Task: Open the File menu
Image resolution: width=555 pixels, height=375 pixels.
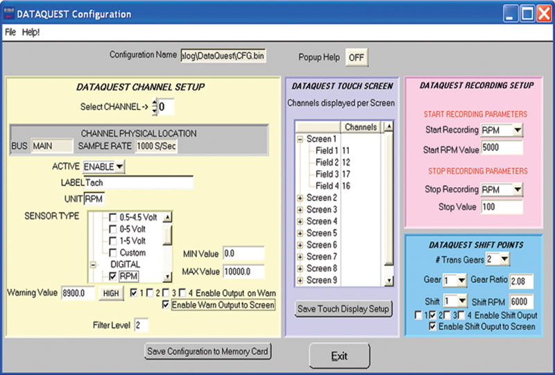Action: click(10, 32)
